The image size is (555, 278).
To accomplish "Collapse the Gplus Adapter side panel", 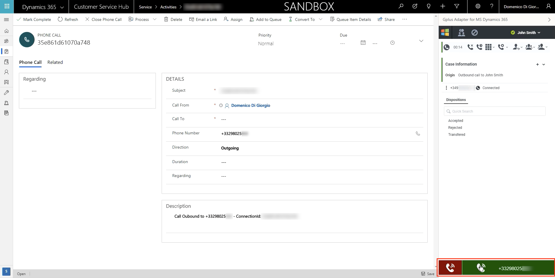I will 549,20.
